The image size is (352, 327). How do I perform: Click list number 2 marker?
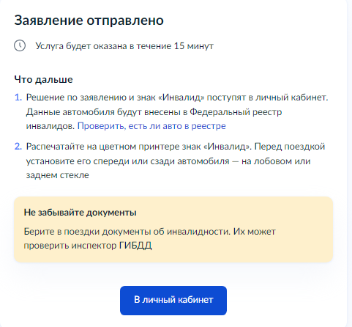point(18,147)
